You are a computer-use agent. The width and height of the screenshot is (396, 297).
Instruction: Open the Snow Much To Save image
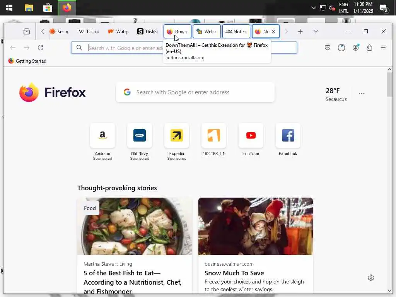(x=256, y=226)
